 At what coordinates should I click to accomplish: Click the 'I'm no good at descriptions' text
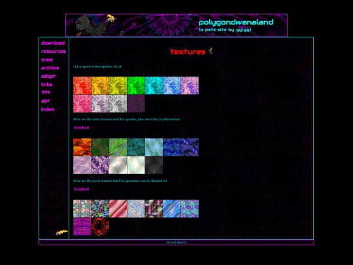tap(97, 67)
